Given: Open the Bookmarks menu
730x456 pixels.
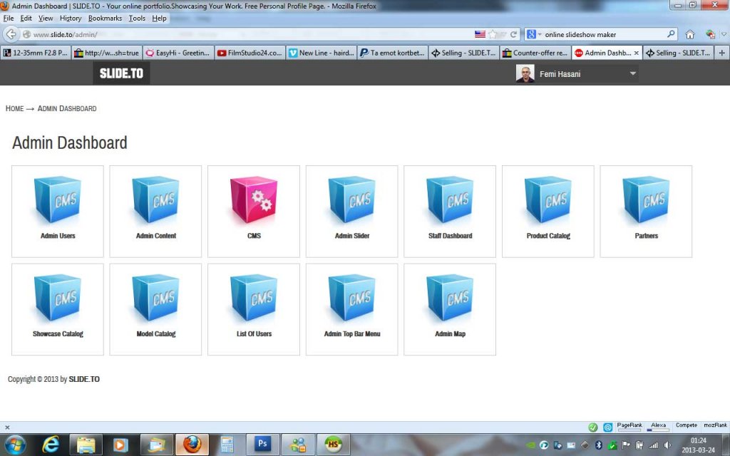Looking at the screenshot, I should pos(106,18).
